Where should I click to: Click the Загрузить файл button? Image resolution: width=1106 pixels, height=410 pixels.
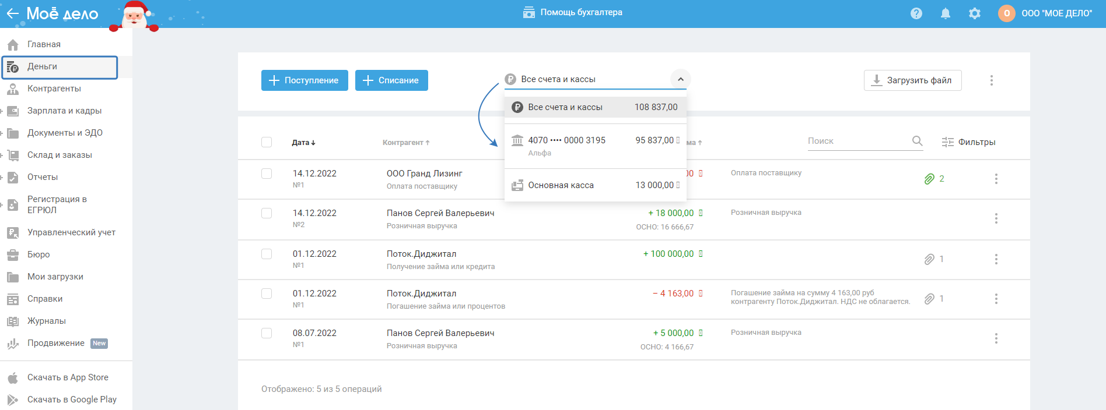point(912,80)
